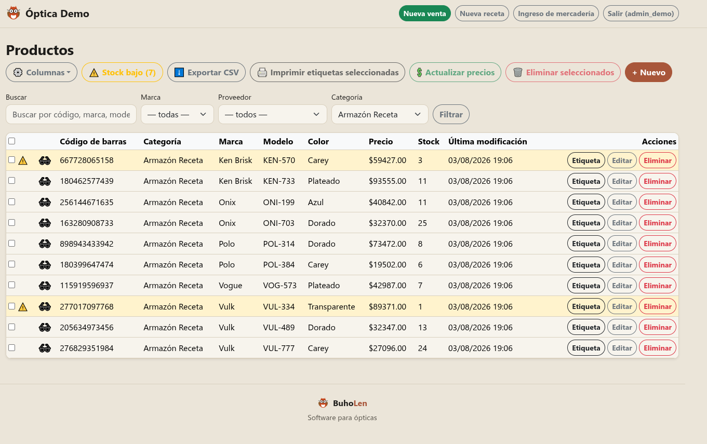Viewport: 707px width, 444px height.
Task: Tick the checkbox for POL-314 row
Action: coord(12,243)
